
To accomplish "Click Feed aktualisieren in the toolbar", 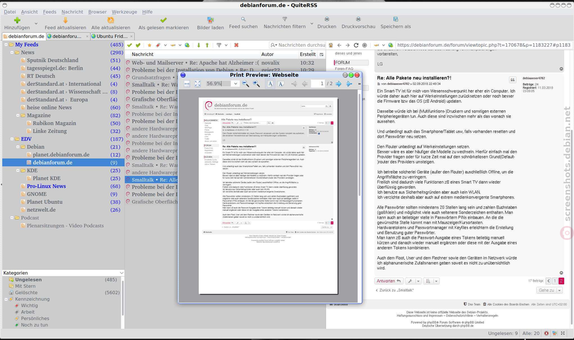I will pyautogui.click(x=66, y=24).
